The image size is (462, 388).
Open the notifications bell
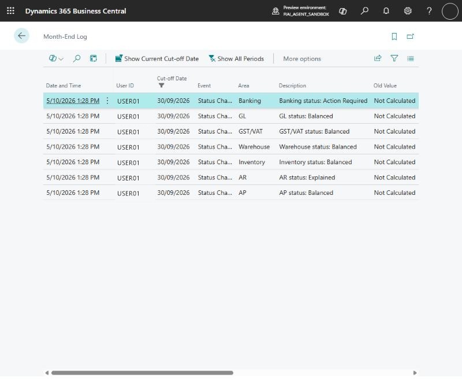coord(386,11)
